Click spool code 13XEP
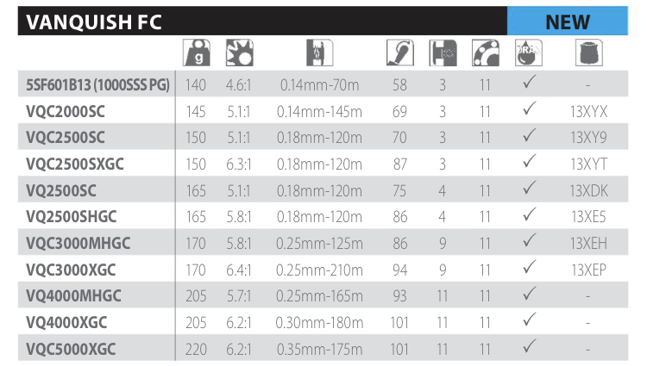647x366 pixels. [x=588, y=270]
